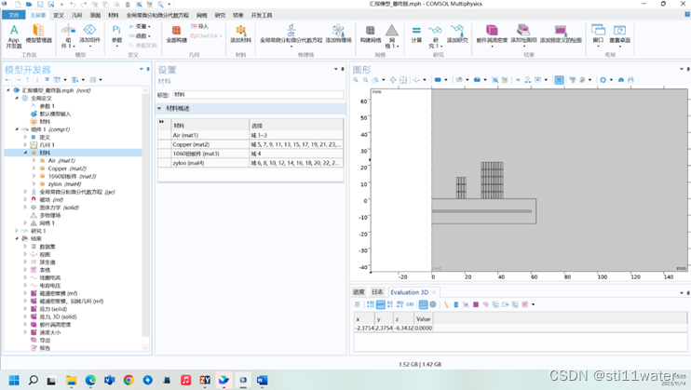Click 全部构建 (Build All) geometry

[x=176, y=34]
